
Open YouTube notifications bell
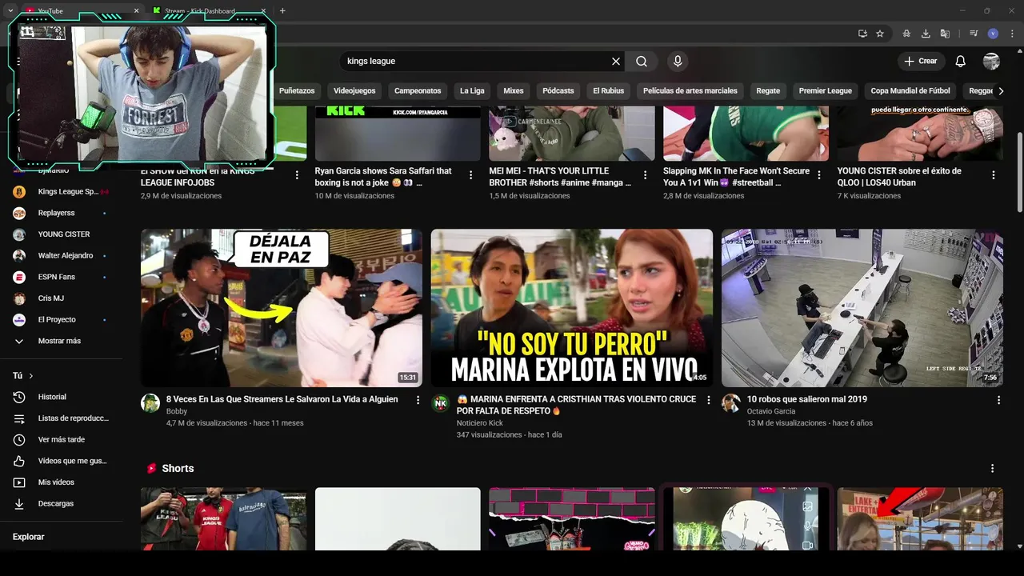tap(961, 61)
